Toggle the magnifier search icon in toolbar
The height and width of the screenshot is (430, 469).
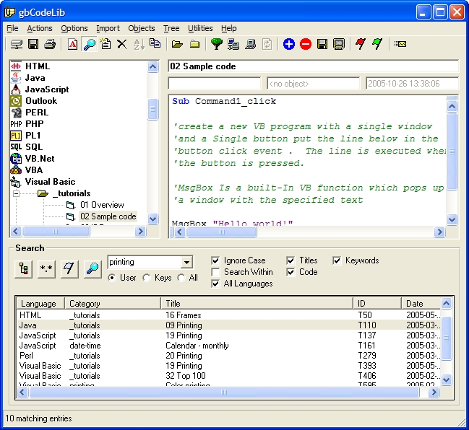coord(89,45)
